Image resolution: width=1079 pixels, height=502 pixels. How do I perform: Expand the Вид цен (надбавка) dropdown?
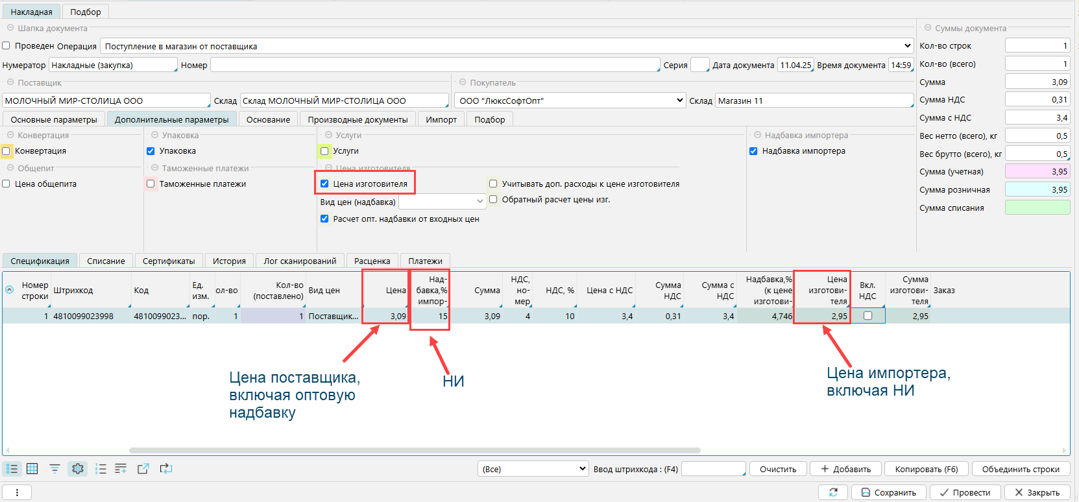480,202
